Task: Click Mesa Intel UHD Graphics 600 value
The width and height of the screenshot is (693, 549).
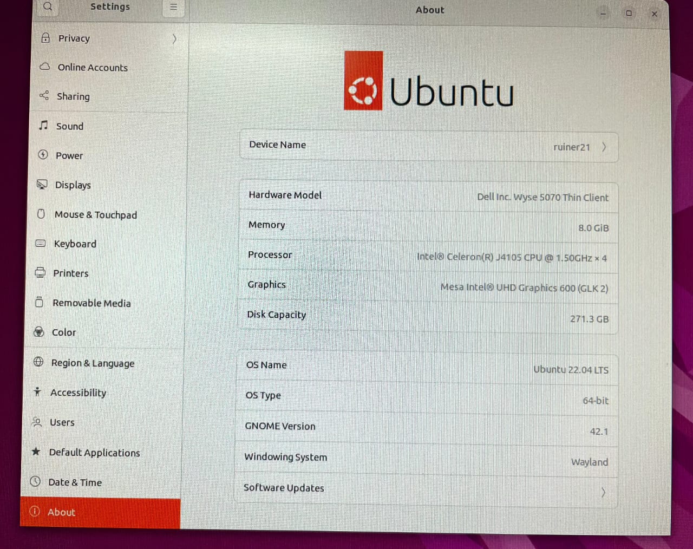Action: pyautogui.click(x=524, y=287)
